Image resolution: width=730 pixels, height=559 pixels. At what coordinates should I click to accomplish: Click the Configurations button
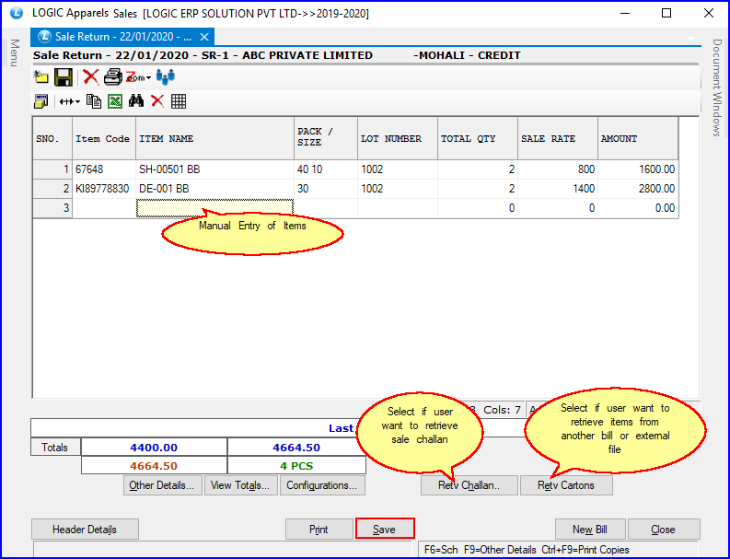(322, 485)
